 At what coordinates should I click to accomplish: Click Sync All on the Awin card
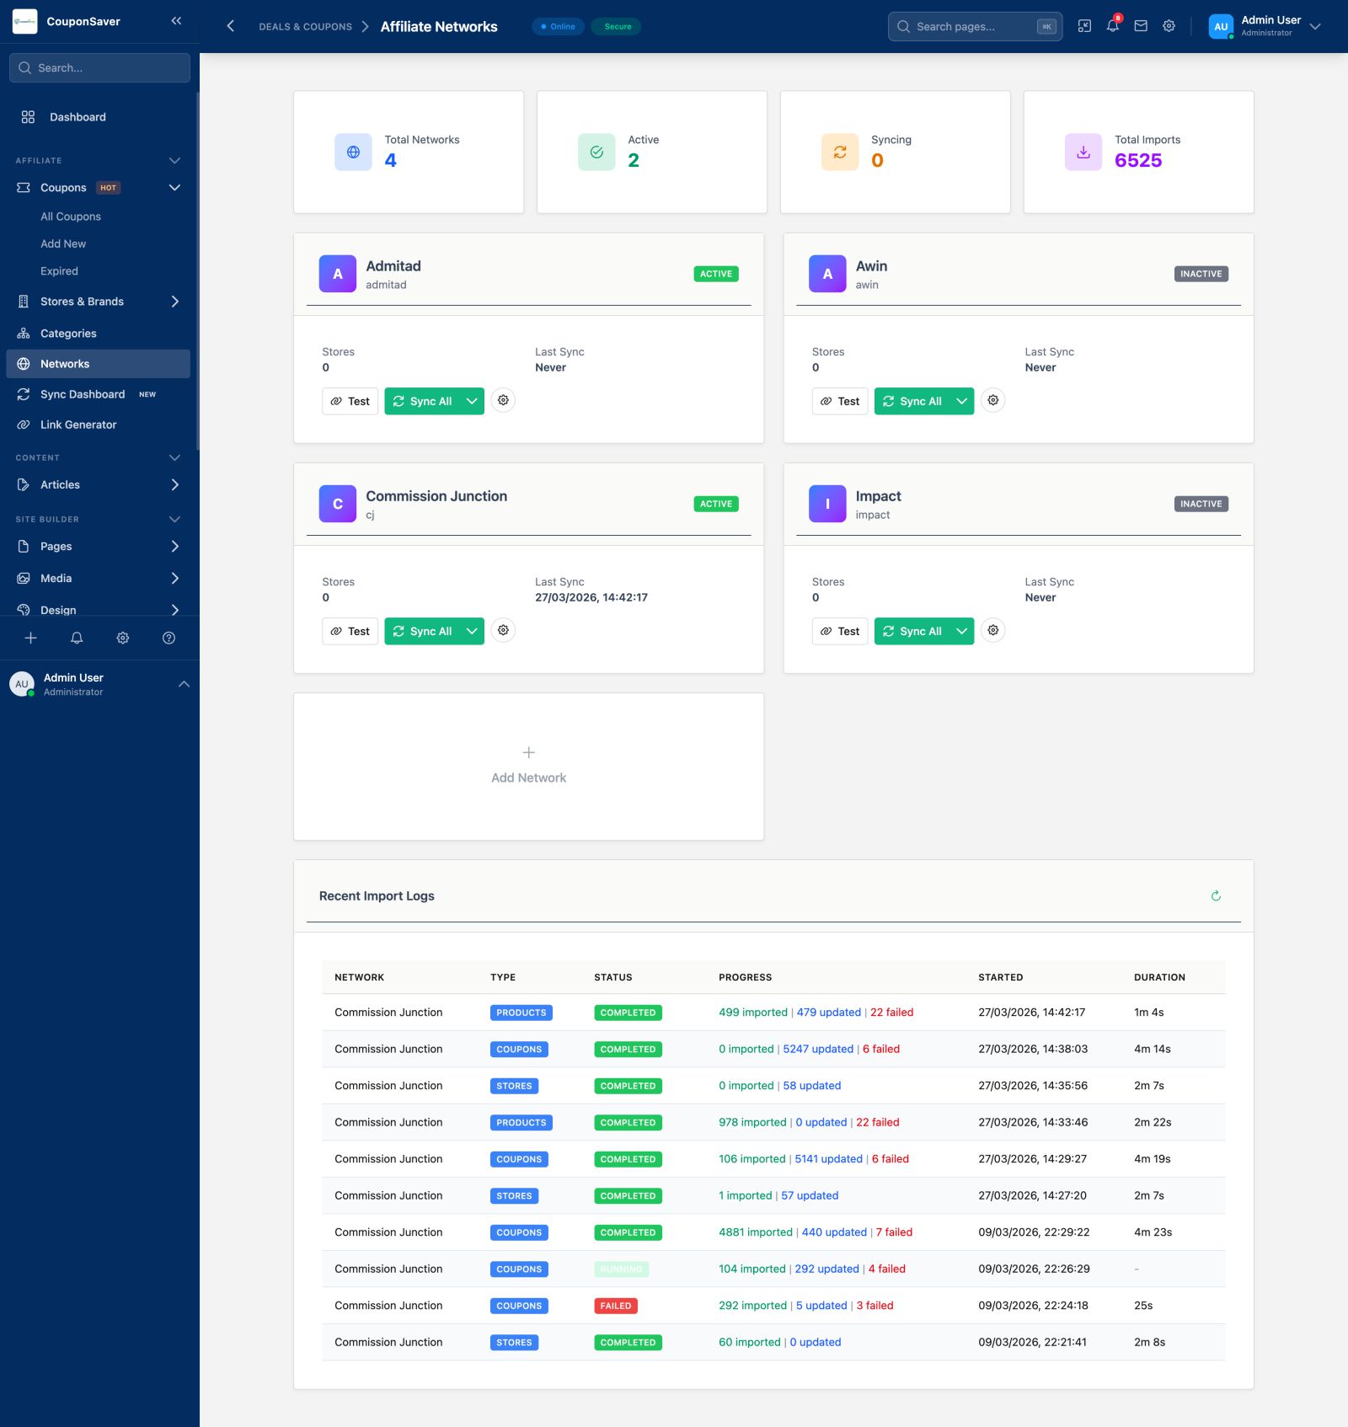(x=912, y=401)
